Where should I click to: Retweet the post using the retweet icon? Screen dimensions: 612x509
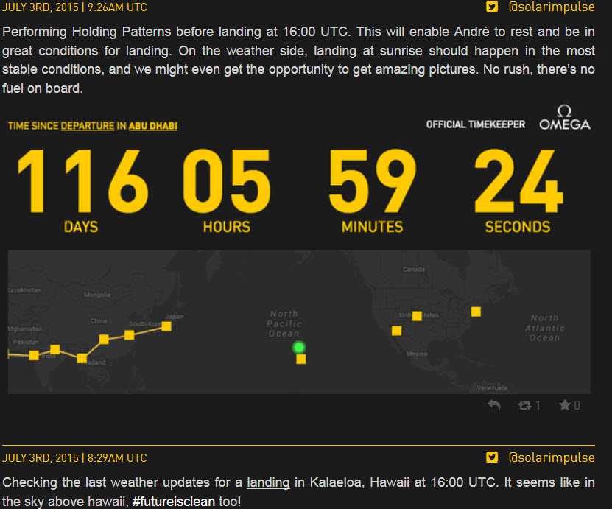point(525,405)
